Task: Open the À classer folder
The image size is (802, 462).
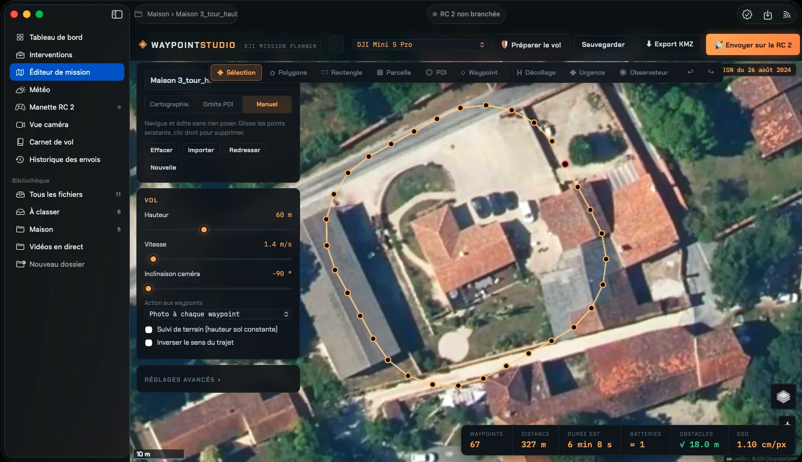Action: (x=67, y=212)
